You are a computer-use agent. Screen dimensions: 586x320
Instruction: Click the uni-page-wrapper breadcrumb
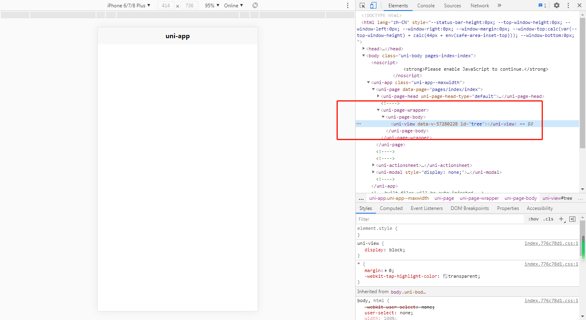coord(479,198)
